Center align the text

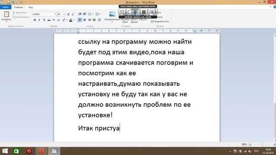85,20
